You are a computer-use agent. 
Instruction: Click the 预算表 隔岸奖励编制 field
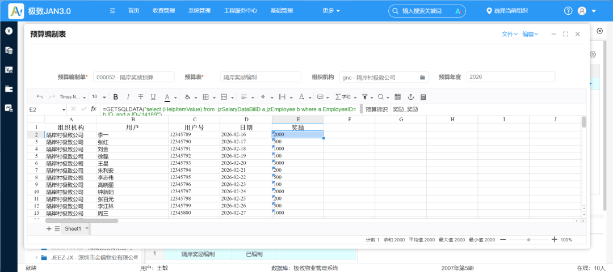[261, 77]
